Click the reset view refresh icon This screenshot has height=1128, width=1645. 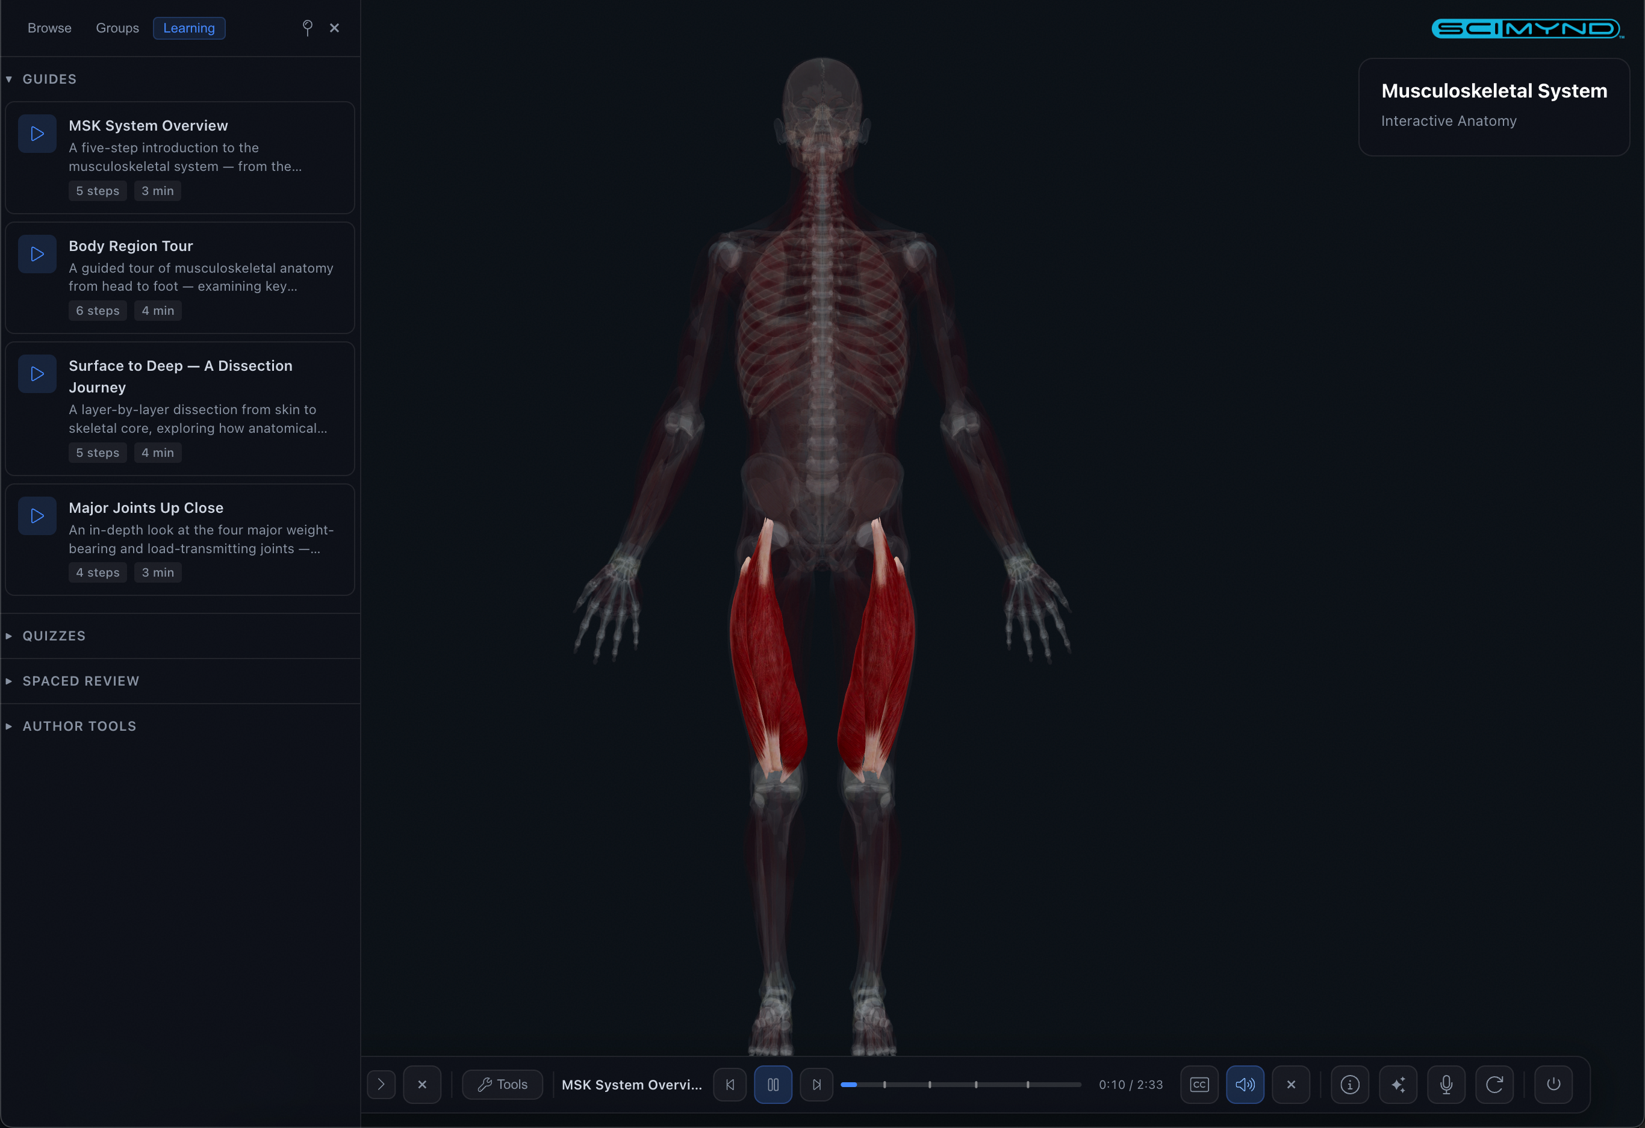tap(1493, 1084)
